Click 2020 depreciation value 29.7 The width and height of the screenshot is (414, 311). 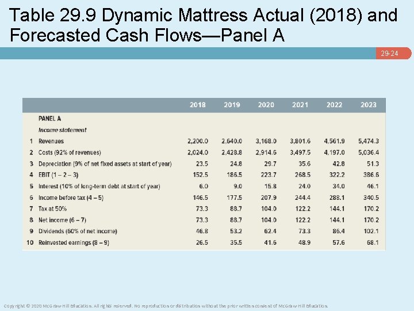click(x=270, y=164)
